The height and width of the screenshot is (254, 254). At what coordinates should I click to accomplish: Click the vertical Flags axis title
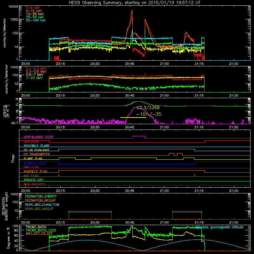tap(13, 158)
